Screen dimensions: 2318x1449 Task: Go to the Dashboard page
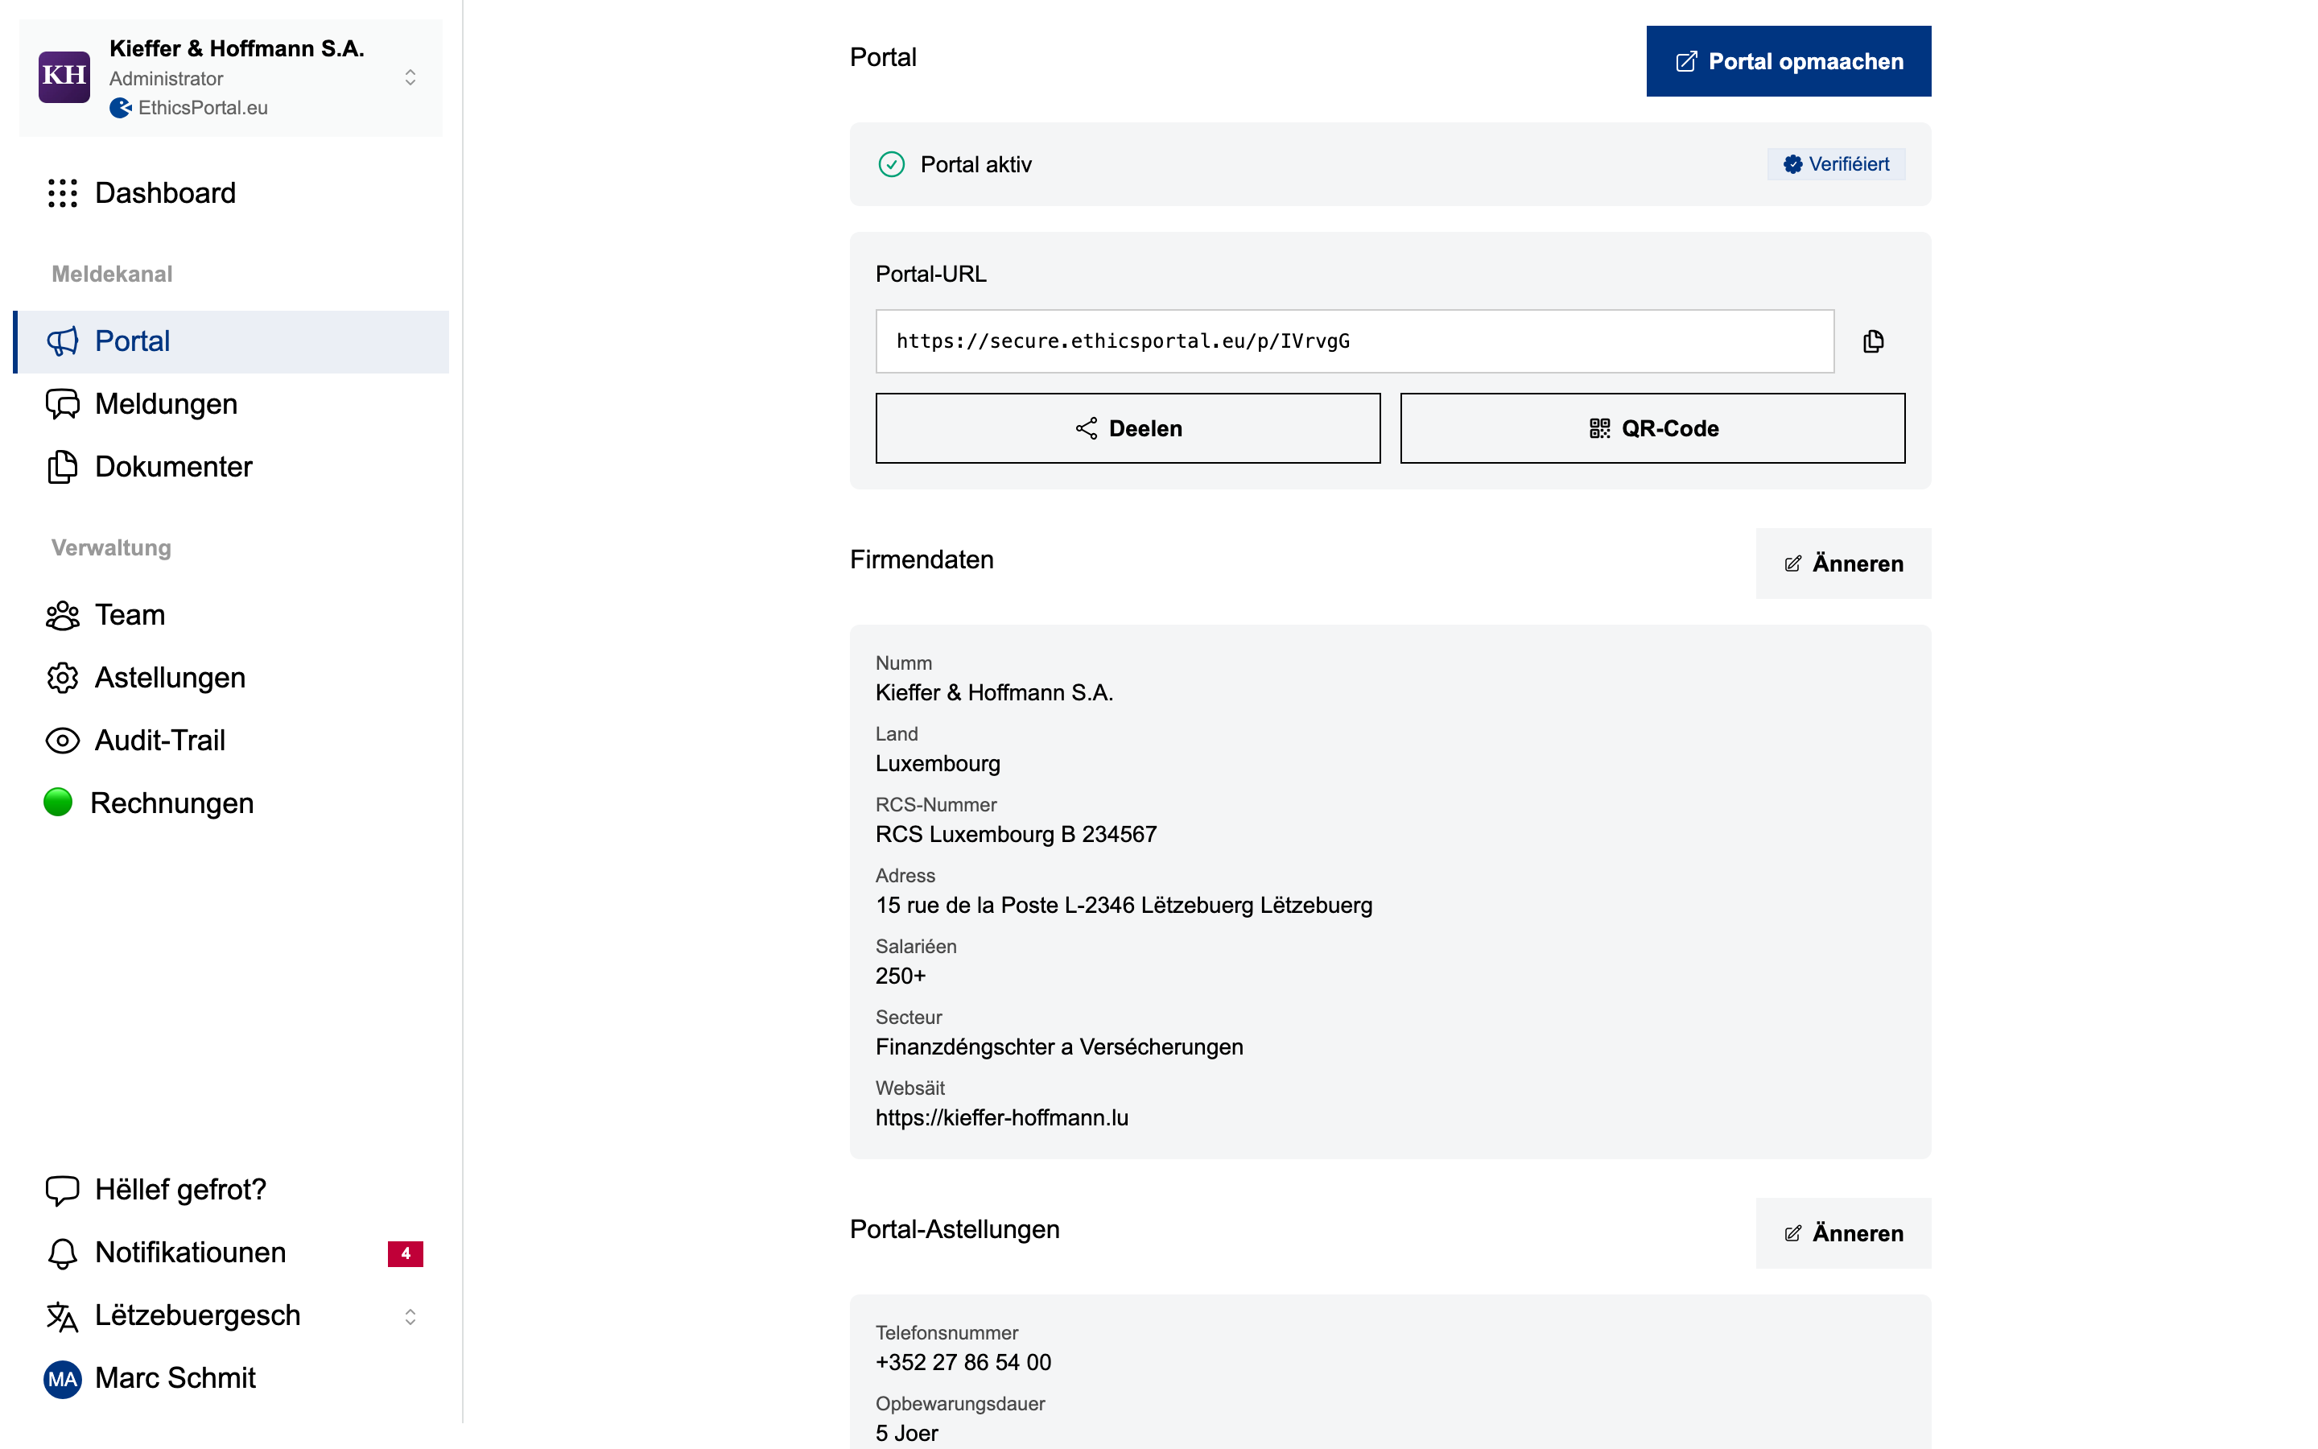pos(231,192)
